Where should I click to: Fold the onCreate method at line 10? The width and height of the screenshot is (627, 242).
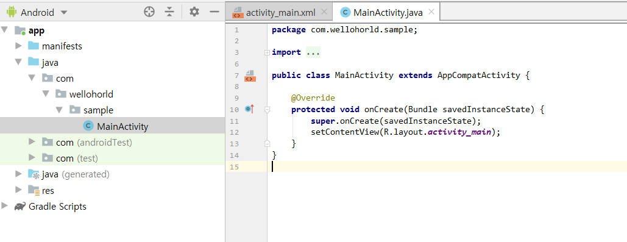click(267, 109)
